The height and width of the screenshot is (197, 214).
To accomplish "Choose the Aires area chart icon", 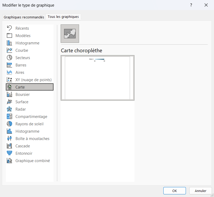I will tap(9, 72).
